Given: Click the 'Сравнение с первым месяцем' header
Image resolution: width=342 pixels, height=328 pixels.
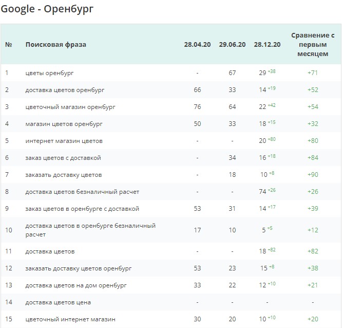Looking at the screenshot, I should pyautogui.click(x=312, y=44).
